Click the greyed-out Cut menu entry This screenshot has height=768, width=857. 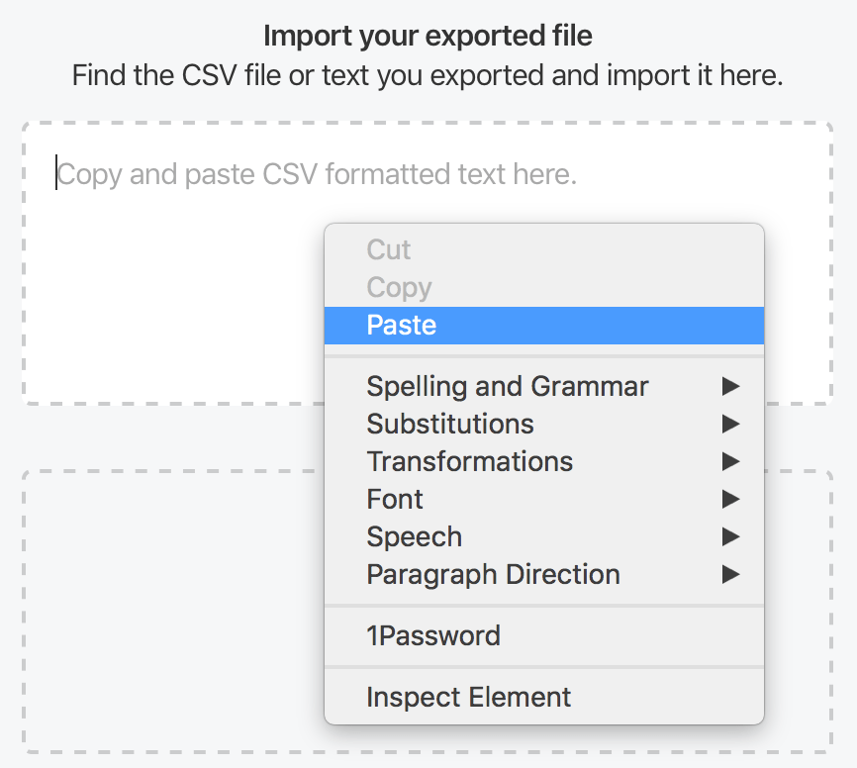pos(389,249)
